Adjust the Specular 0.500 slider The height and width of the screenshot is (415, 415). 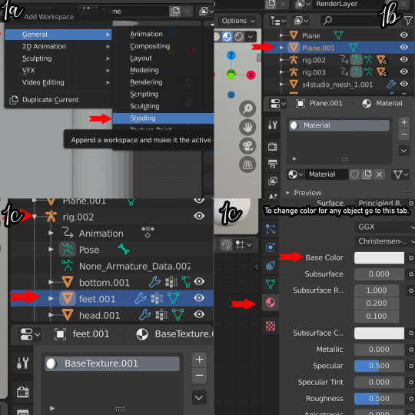coord(379,366)
